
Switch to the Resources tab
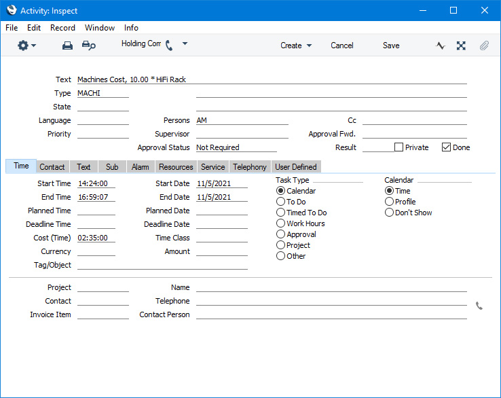176,167
